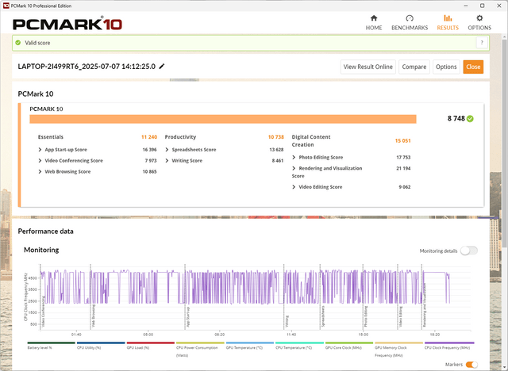Click the CPU Utility (%) legend swatch
This screenshot has width=508, height=371.
pos(101,343)
